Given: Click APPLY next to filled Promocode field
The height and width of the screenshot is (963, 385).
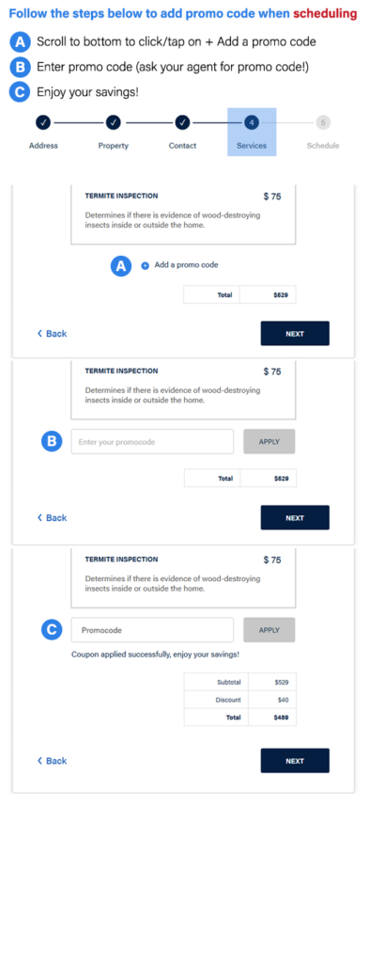Looking at the screenshot, I should point(269,630).
